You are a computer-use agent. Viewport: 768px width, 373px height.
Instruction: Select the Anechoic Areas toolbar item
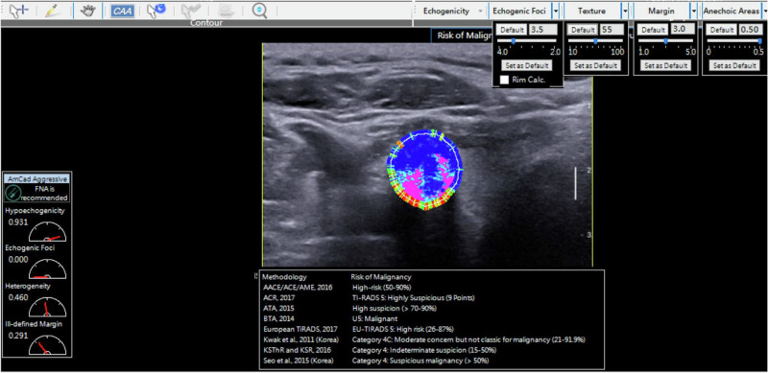click(x=731, y=11)
